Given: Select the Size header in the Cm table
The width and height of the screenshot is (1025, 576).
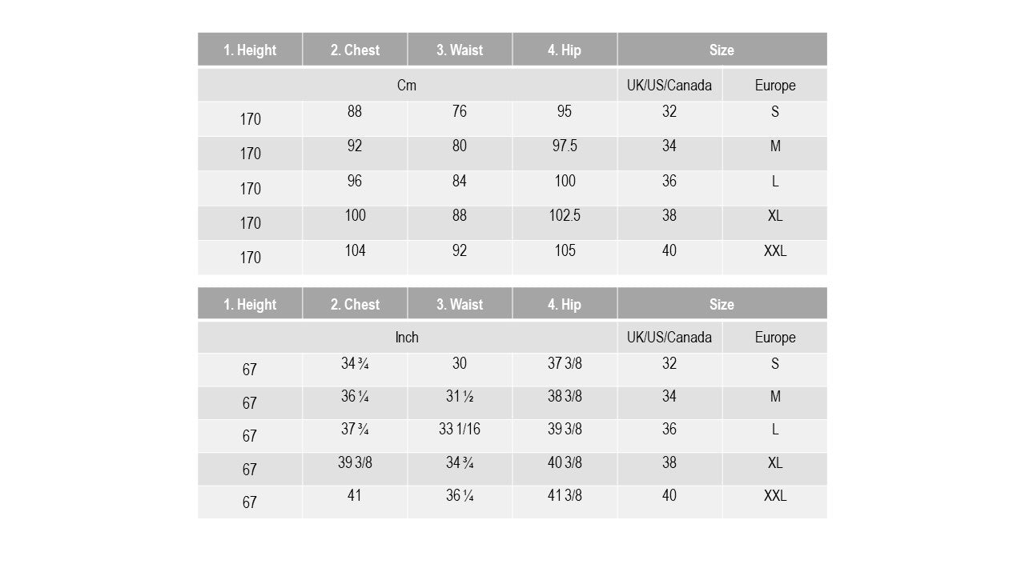Looking at the screenshot, I should 722,50.
